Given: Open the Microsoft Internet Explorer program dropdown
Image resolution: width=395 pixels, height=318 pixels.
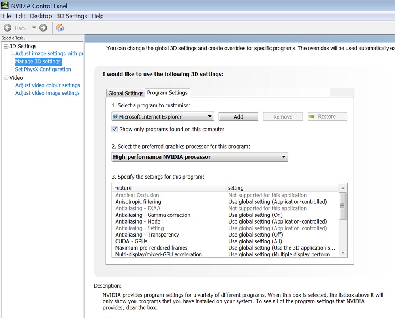Looking at the screenshot, I should pos(163,117).
